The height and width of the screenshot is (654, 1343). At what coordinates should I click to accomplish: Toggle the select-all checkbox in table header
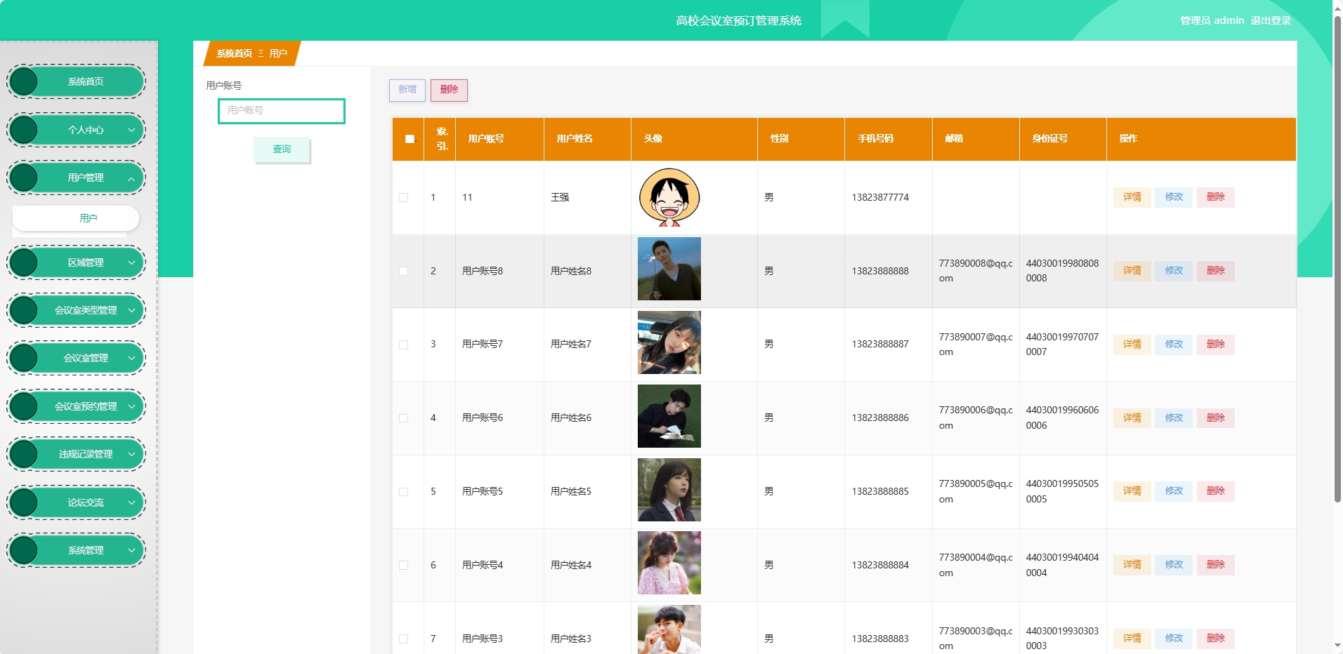(410, 139)
